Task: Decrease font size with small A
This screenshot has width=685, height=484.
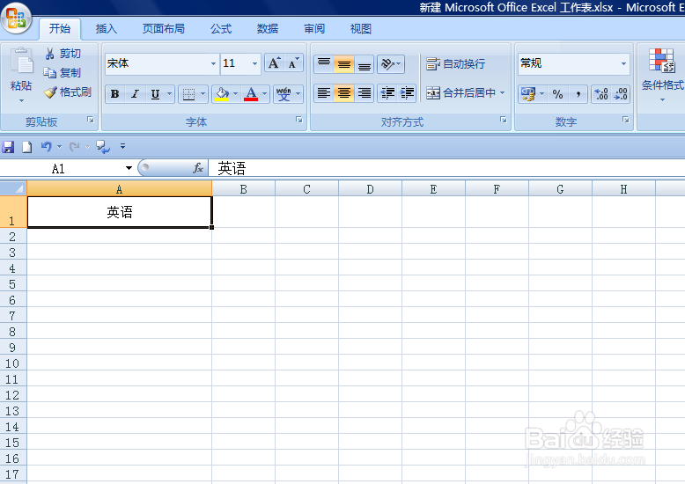Action: coord(293,63)
